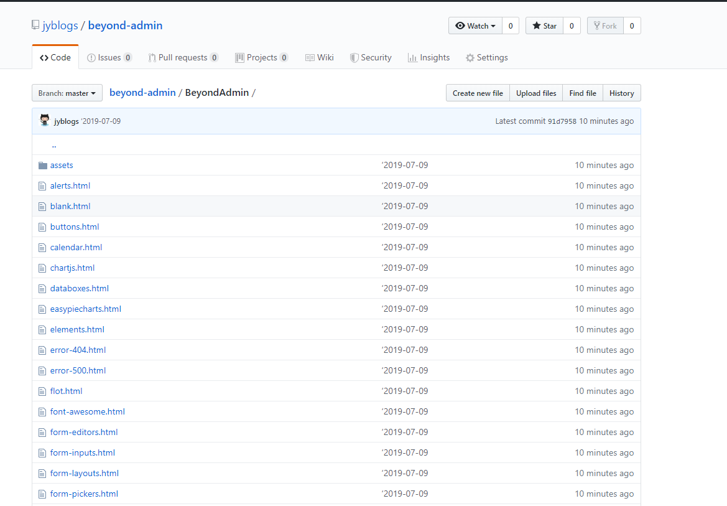727x506 pixels.
Task: Click the Pull requests merge icon
Action: 152,57
